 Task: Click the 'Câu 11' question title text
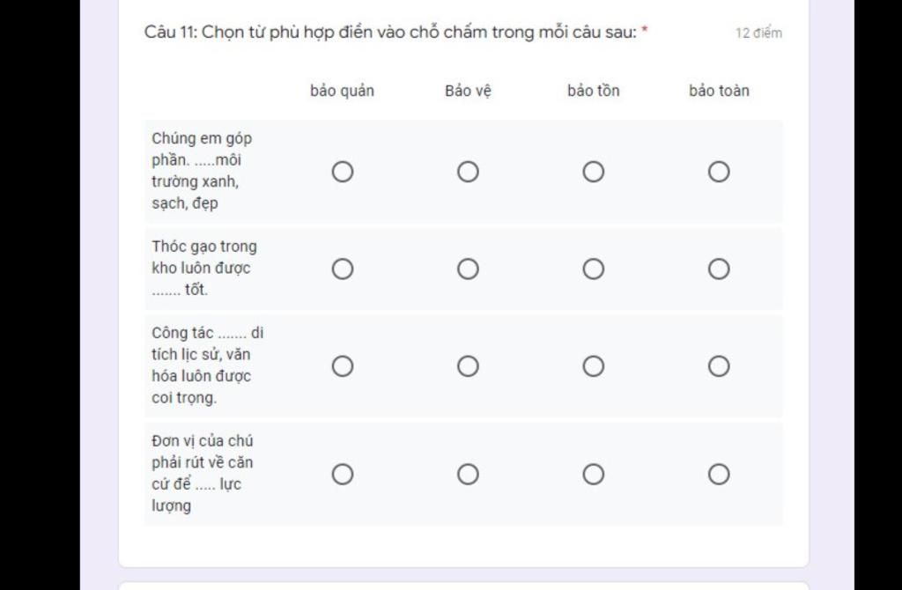(x=396, y=33)
